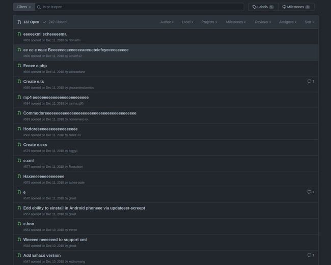Image resolution: width=331 pixels, height=265 pixels.
Task: Click the pull request icon beside 'eeeeexml scheeeeema'
Action: pyautogui.click(x=19, y=34)
